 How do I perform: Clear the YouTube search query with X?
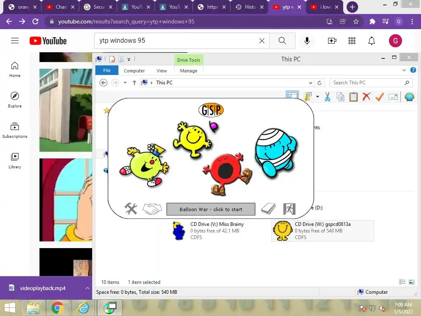pyautogui.click(x=262, y=41)
